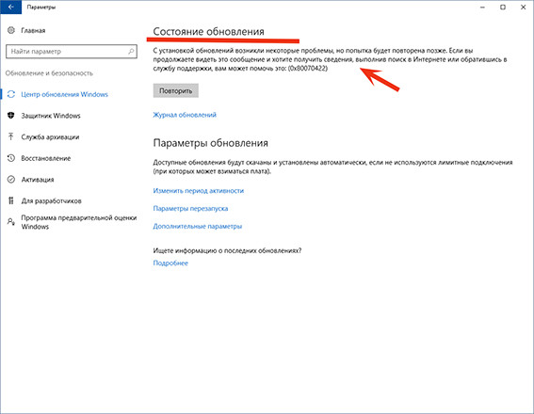Click the Служба архивации upload arrow icon

[x=11, y=136]
